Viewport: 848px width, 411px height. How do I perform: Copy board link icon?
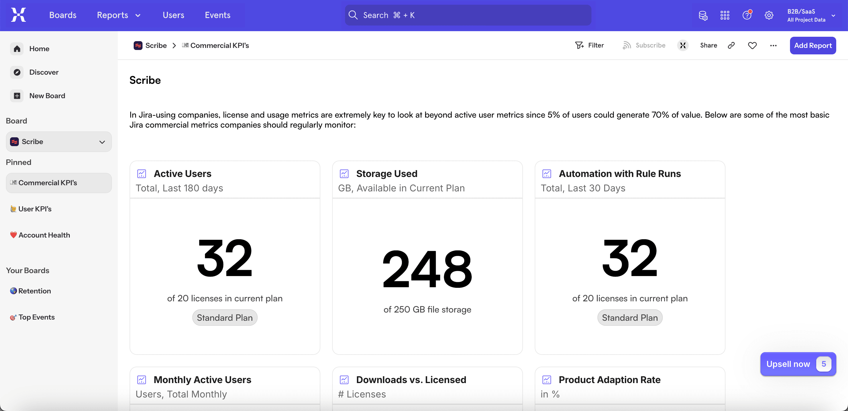pos(731,45)
